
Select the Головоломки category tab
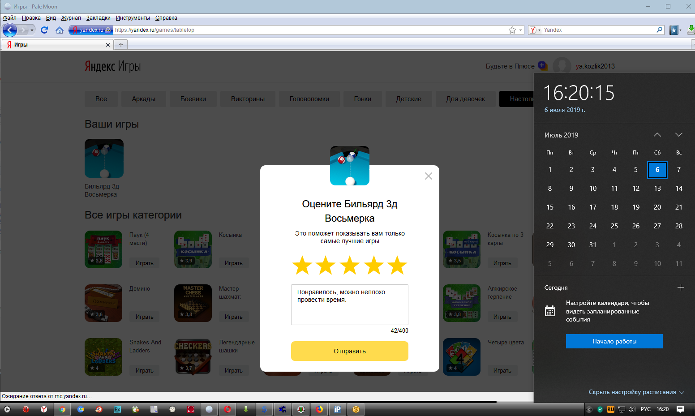click(309, 99)
